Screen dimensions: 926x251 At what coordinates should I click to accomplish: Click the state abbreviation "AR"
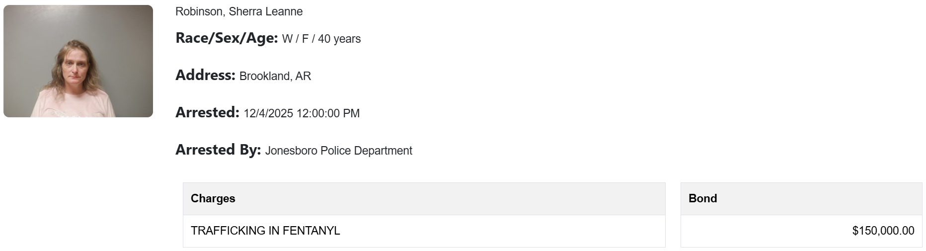pyautogui.click(x=303, y=76)
